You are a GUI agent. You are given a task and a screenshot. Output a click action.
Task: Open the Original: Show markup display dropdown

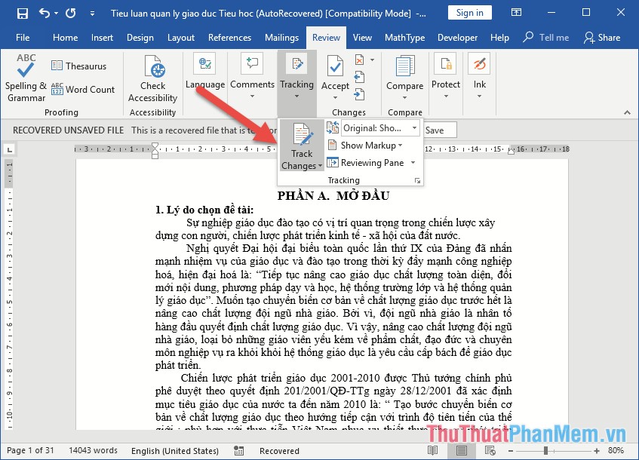379,128
